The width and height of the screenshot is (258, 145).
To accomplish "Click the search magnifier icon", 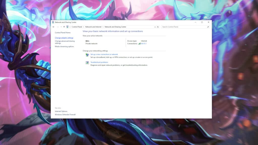I will tap(208, 27).
